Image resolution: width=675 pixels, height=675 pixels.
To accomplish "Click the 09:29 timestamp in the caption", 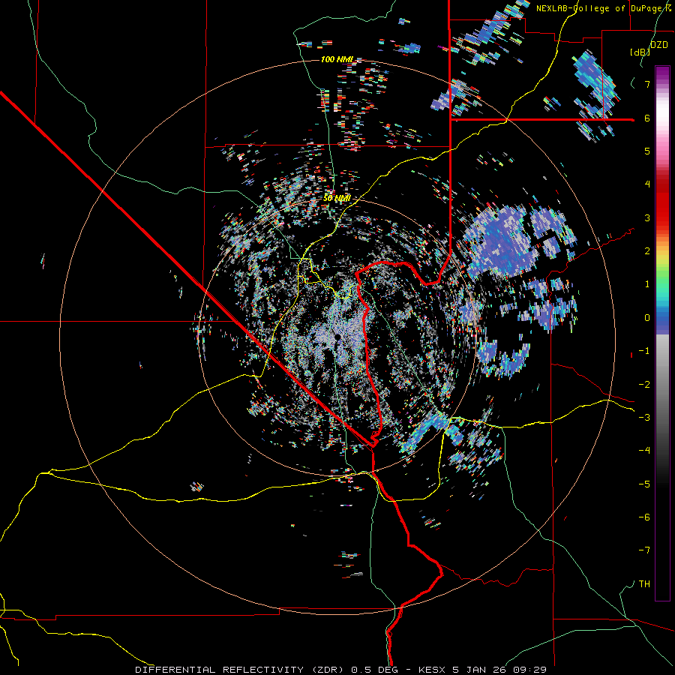I will pyautogui.click(x=532, y=670).
